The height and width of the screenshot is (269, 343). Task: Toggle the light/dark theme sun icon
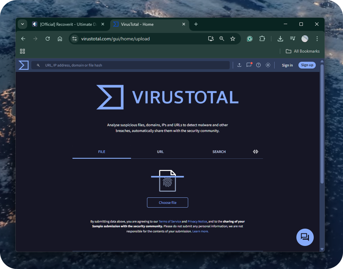[x=268, y=65]
